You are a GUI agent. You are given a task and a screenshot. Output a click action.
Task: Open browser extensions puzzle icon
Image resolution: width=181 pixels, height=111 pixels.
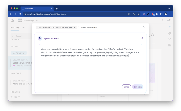tap(157, 14)
